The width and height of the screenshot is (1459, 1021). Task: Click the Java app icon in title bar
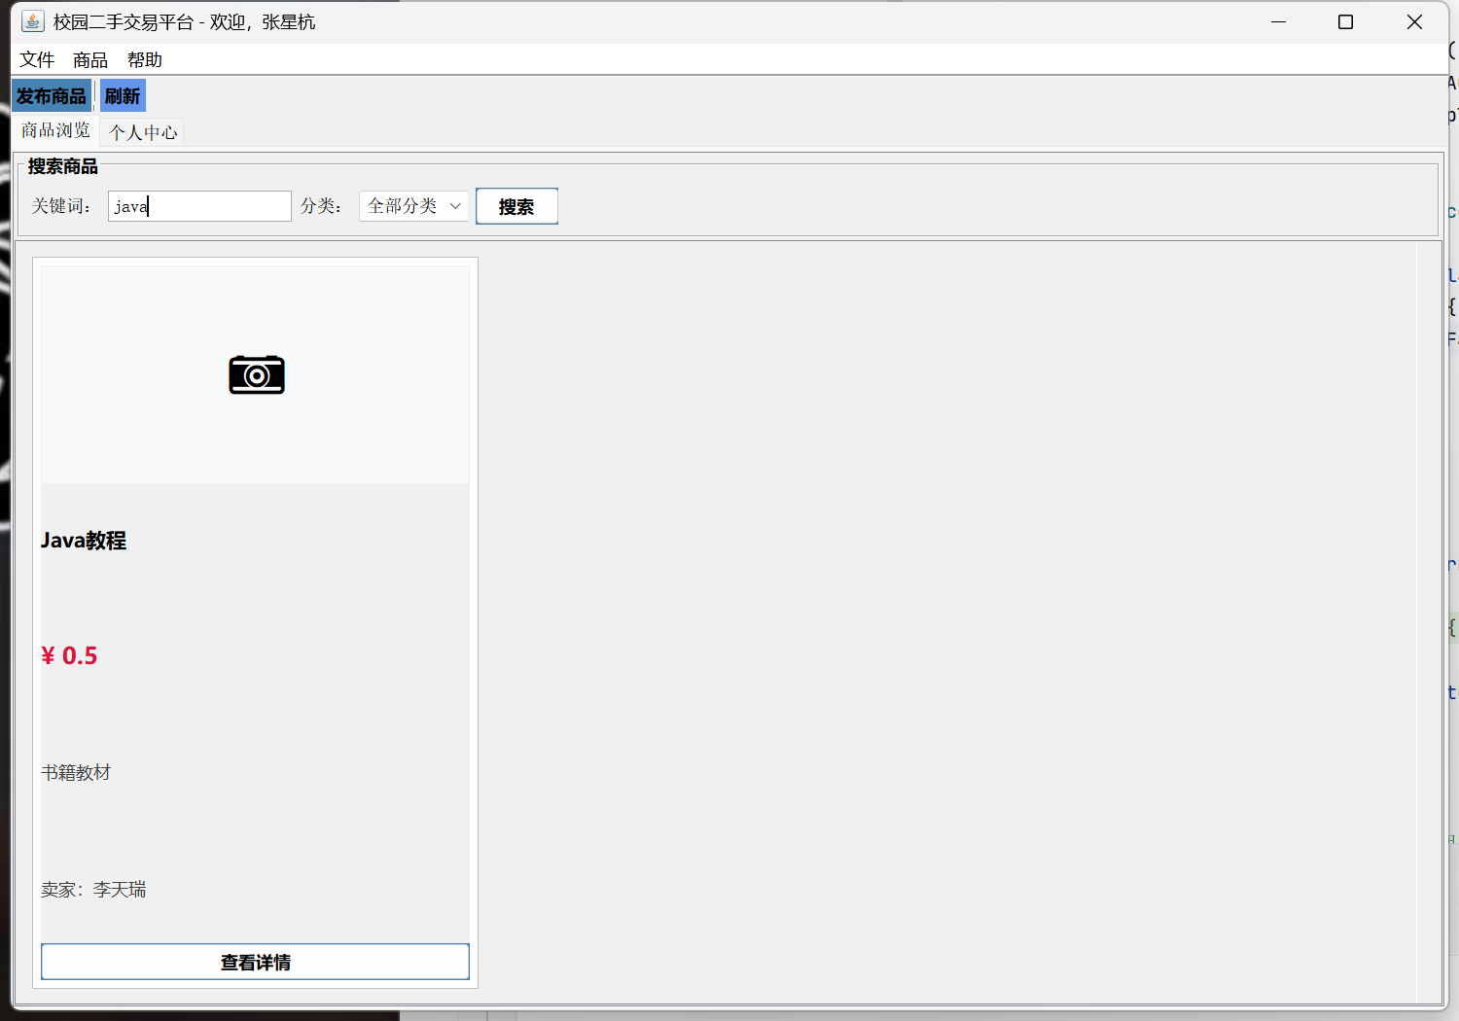click(32, 21)
